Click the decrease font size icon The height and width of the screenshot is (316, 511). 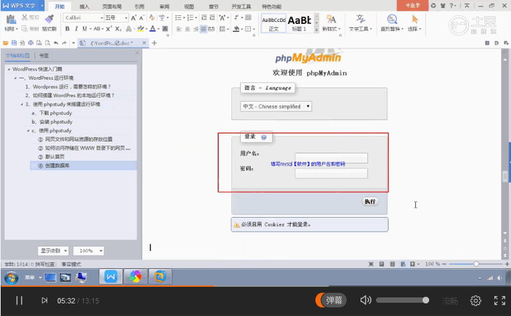coord(142,17)
